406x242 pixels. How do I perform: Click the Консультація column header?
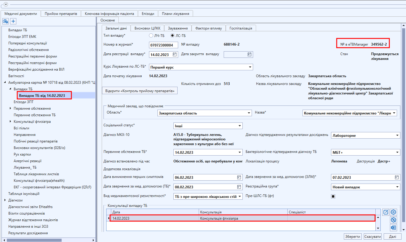tap(243, 212)
